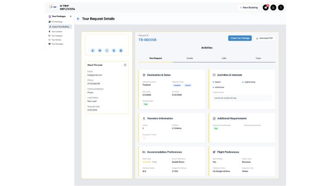Open the messages inbox icon in header
Viewport: 331px width, 186px height.
coord(266,7)
